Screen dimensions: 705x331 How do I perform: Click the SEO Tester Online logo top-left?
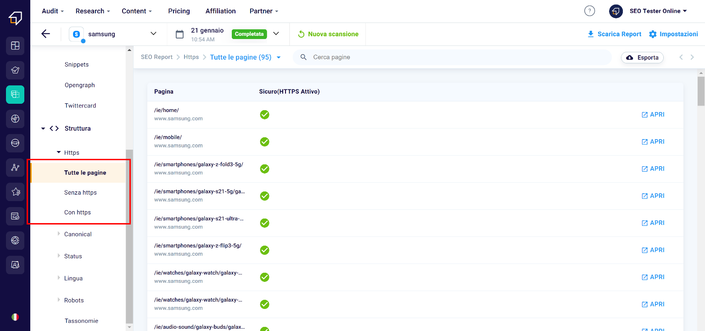(15, 17)
